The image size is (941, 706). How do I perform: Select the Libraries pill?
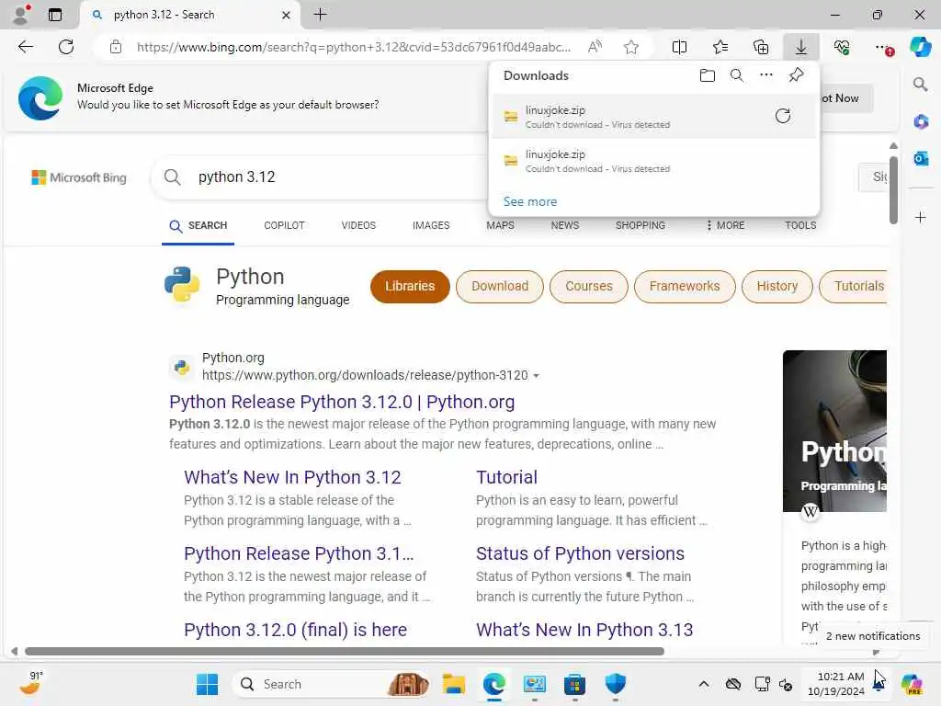[x=410, y=287]
